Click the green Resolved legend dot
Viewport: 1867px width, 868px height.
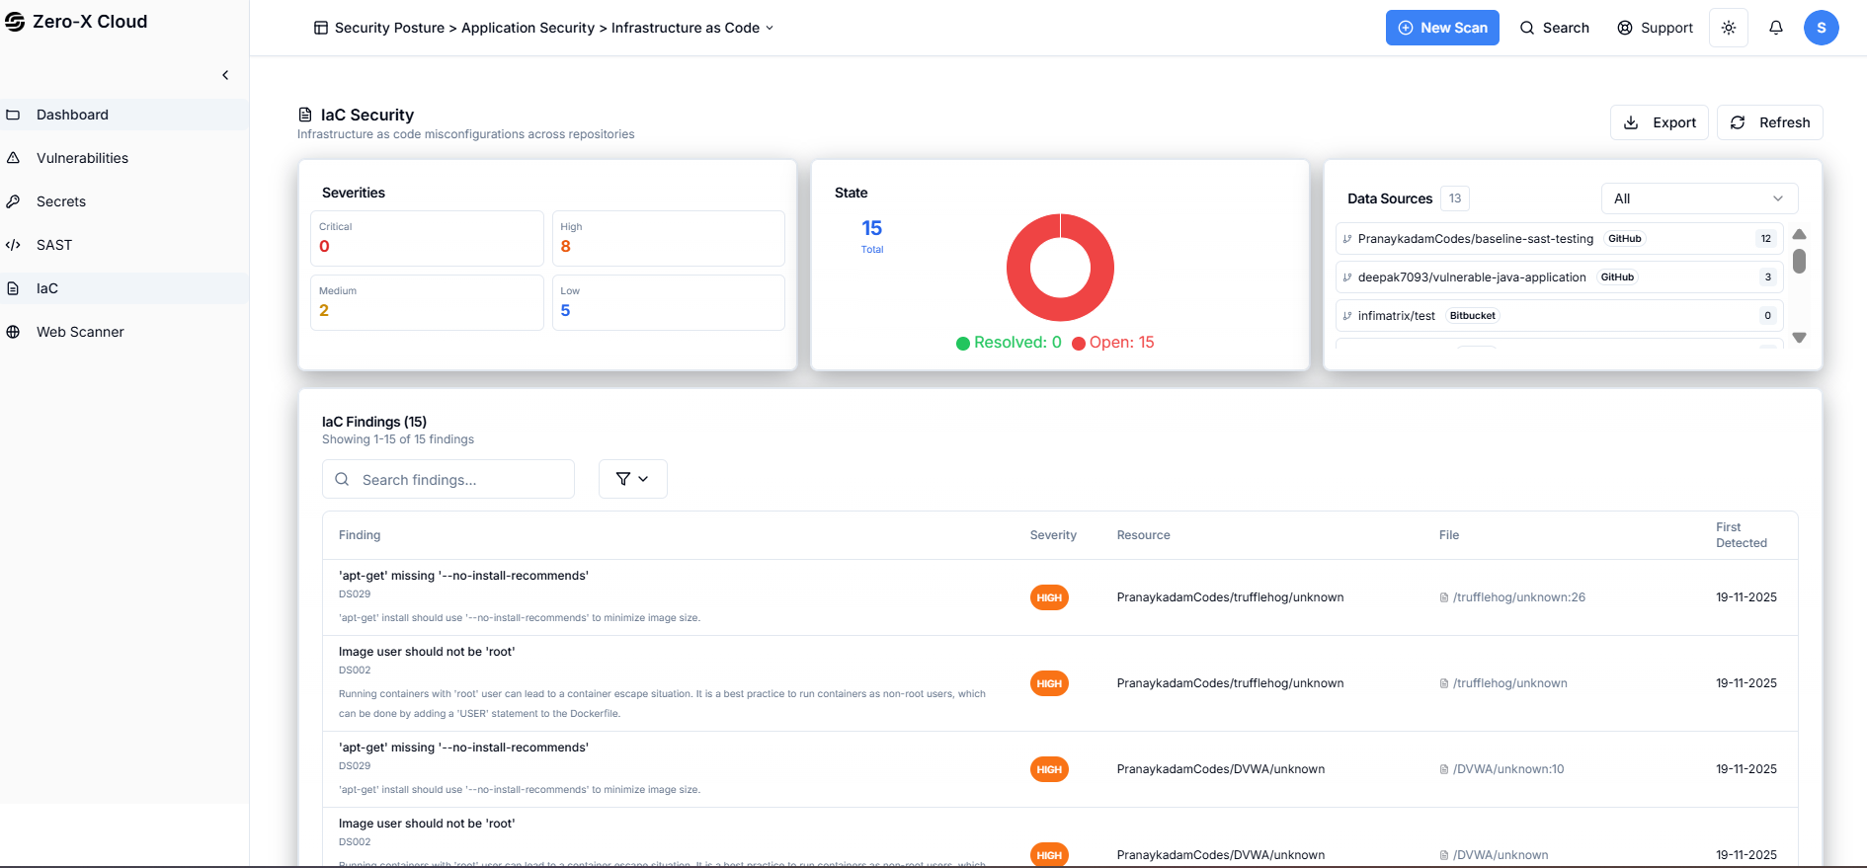coord(963,344)
